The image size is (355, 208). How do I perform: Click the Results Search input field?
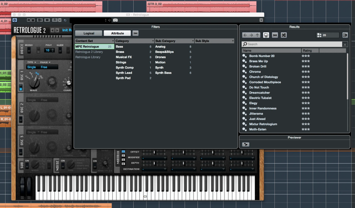click(292, 44)
